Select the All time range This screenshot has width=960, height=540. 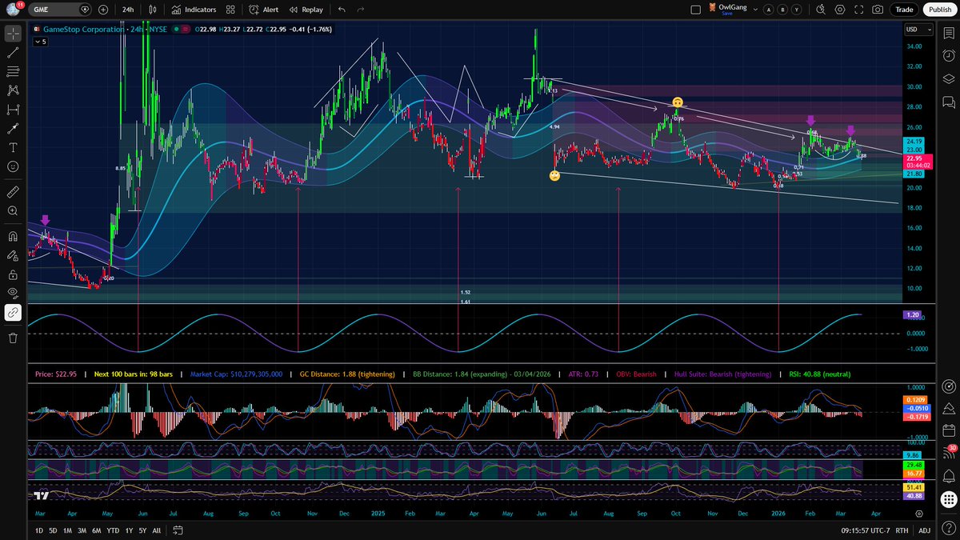pyautogui.click(x=156, y=530)
